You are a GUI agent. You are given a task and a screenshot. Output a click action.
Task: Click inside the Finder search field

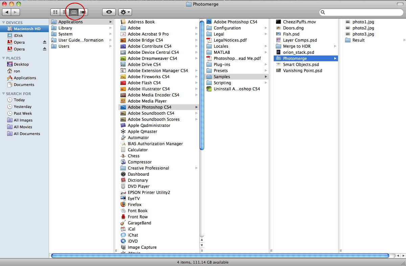(362, 12)
